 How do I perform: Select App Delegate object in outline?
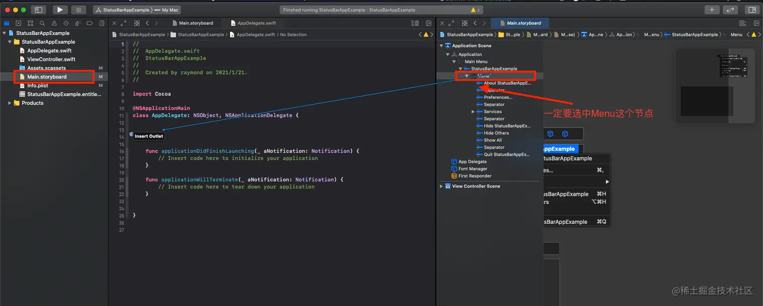point(472,162)
